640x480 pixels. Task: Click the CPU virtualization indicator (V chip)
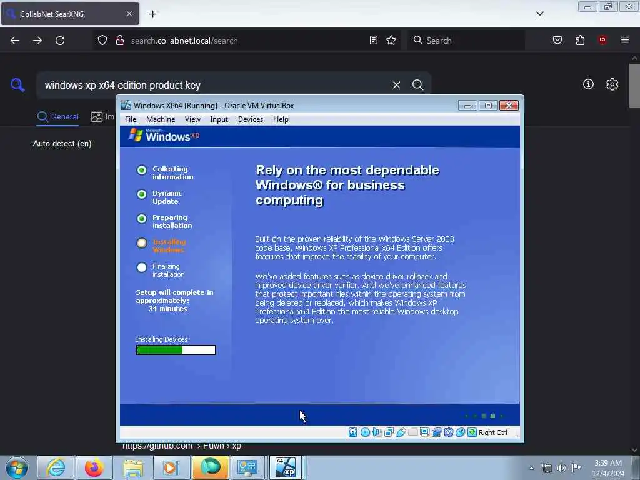(x=448, y=432)
